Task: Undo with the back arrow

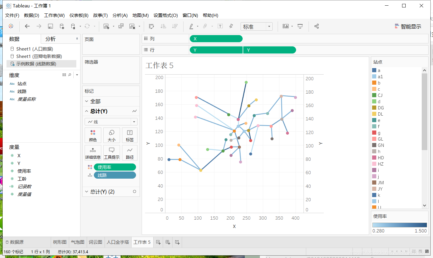Action: point(27,26)
